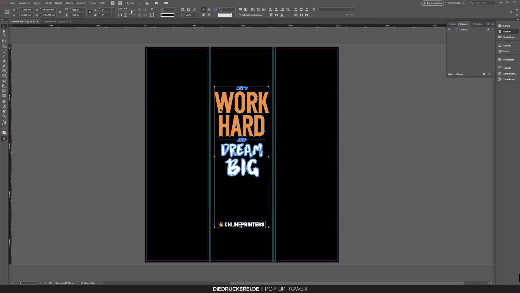This screenshot has width=520, height=293.
Task: Toggle constrain proportions for width and height
Action: coord(60,12)
